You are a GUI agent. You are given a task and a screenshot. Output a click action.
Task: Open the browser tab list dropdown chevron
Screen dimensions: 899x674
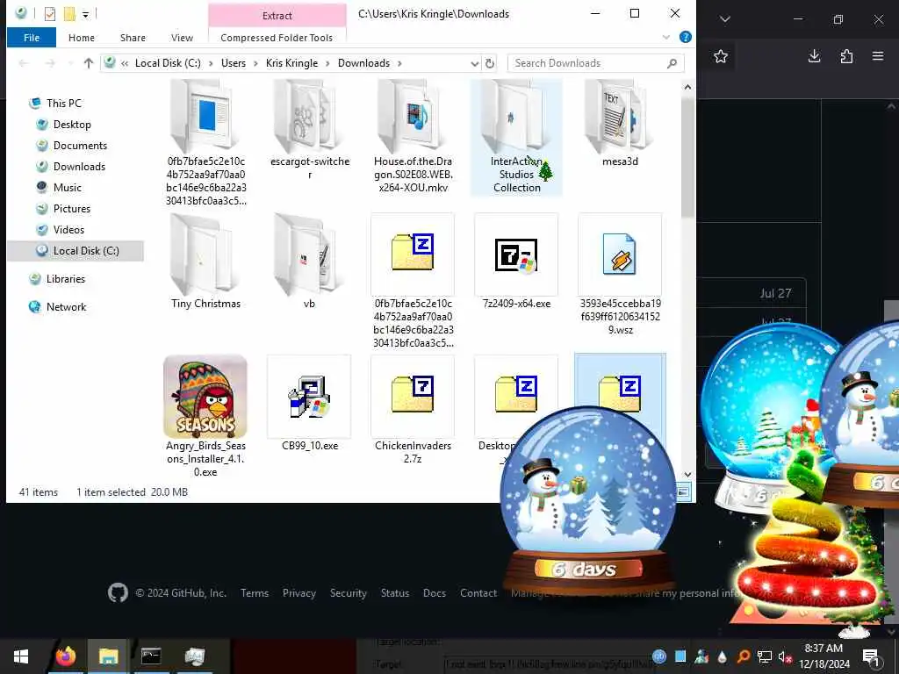[x=725, y=19]
